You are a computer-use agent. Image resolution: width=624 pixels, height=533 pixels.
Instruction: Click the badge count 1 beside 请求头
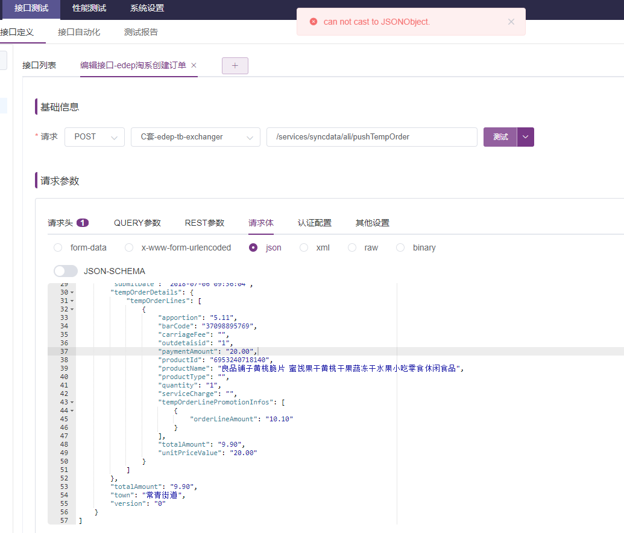click(x=83, y=223)
